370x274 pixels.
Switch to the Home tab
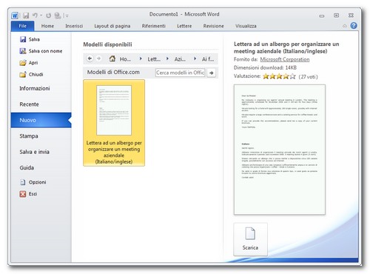pyautogui.click(x=47, y=26)
